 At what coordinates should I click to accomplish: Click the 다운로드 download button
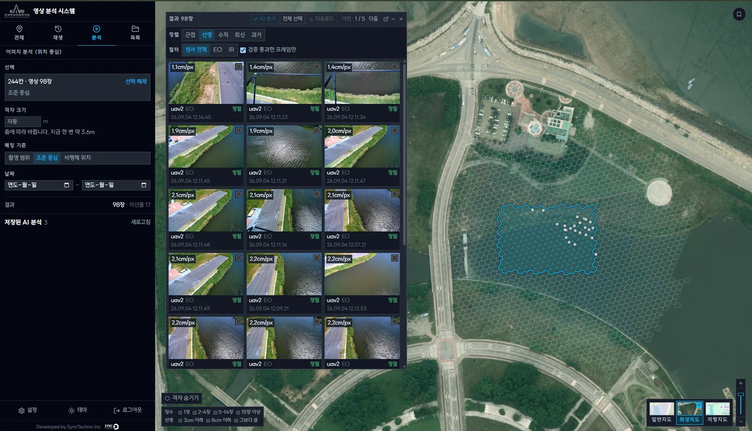click(322, 19)
